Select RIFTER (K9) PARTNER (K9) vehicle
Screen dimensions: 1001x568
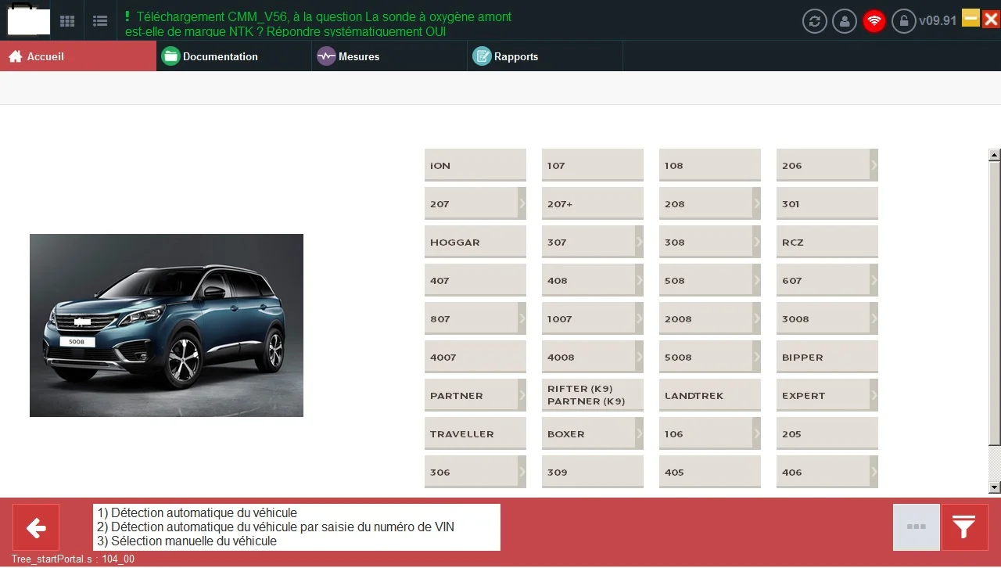[x=593, y=395]
